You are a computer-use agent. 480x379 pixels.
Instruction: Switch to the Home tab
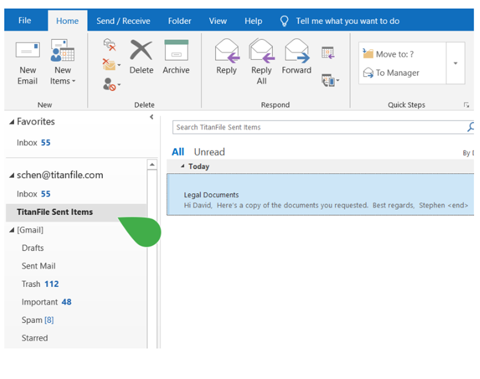point(67,21)
